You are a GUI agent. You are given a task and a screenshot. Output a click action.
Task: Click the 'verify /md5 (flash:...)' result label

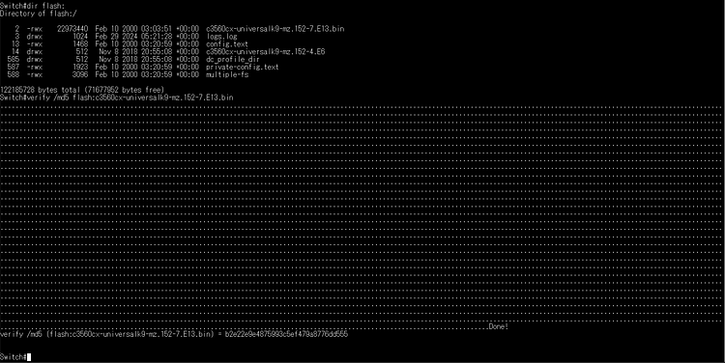106,334
